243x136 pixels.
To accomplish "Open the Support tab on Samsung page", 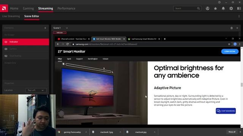I will tap(79, 59).
